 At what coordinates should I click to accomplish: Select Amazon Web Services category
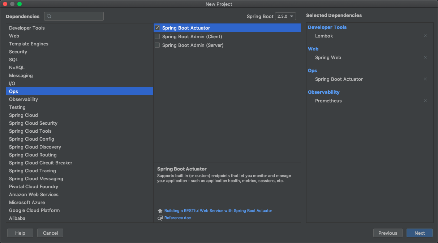tap(80, 194)
